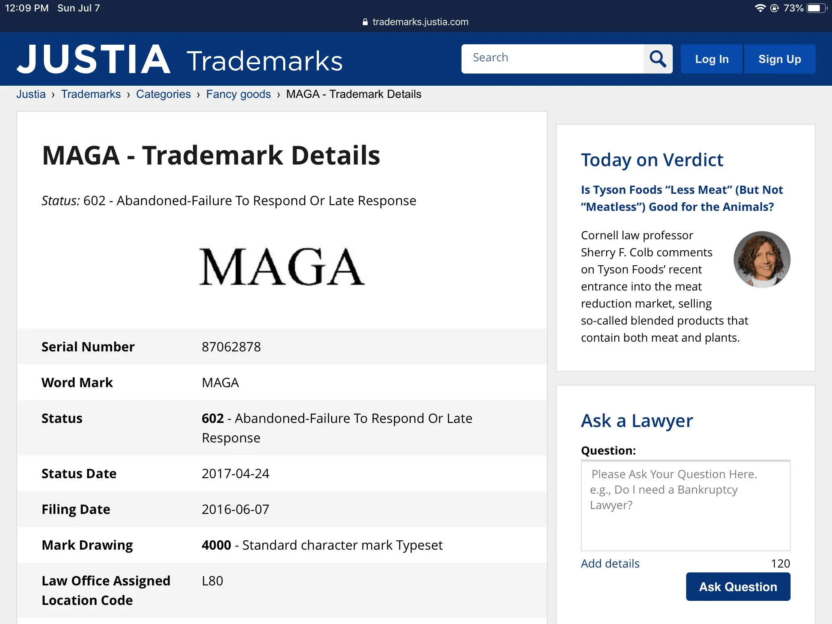Click the lawyer question text area
This screenshot has height=624, width=832.
685,505
